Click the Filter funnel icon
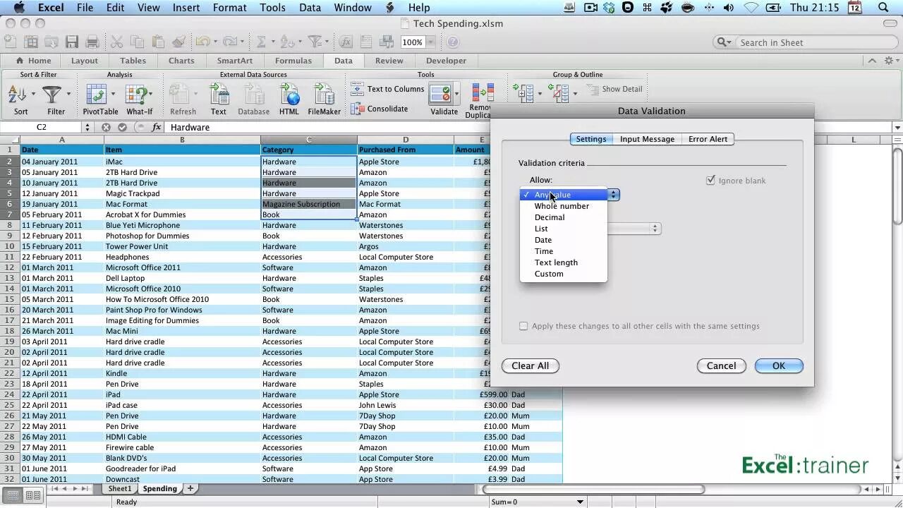 click(51, 94)
